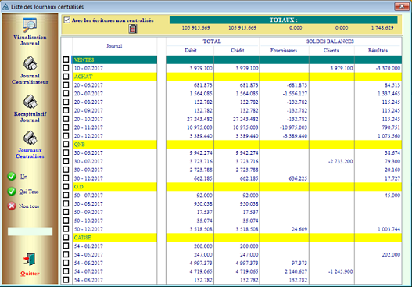Click the Débit column header
The width and height of the screenshot is (412, 287).
[191, 51]
